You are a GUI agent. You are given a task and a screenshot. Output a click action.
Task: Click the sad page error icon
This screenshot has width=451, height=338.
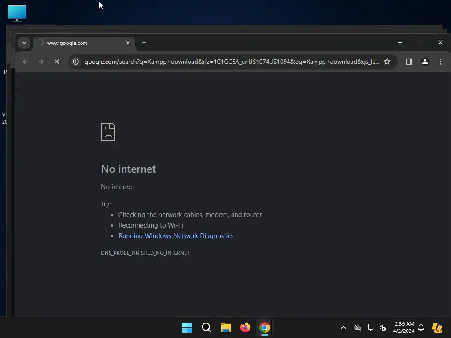pos(108,132)
